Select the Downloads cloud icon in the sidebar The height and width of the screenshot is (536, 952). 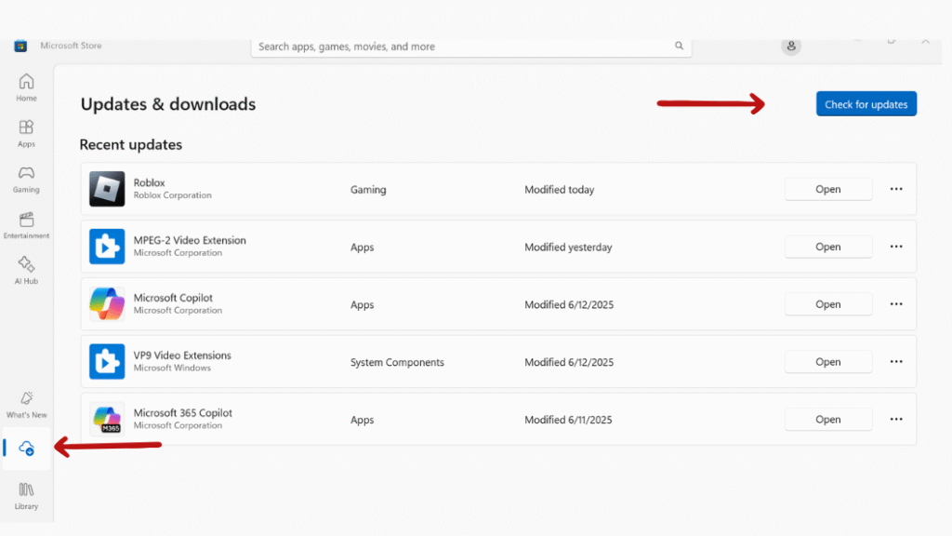(x=26, y=449)
